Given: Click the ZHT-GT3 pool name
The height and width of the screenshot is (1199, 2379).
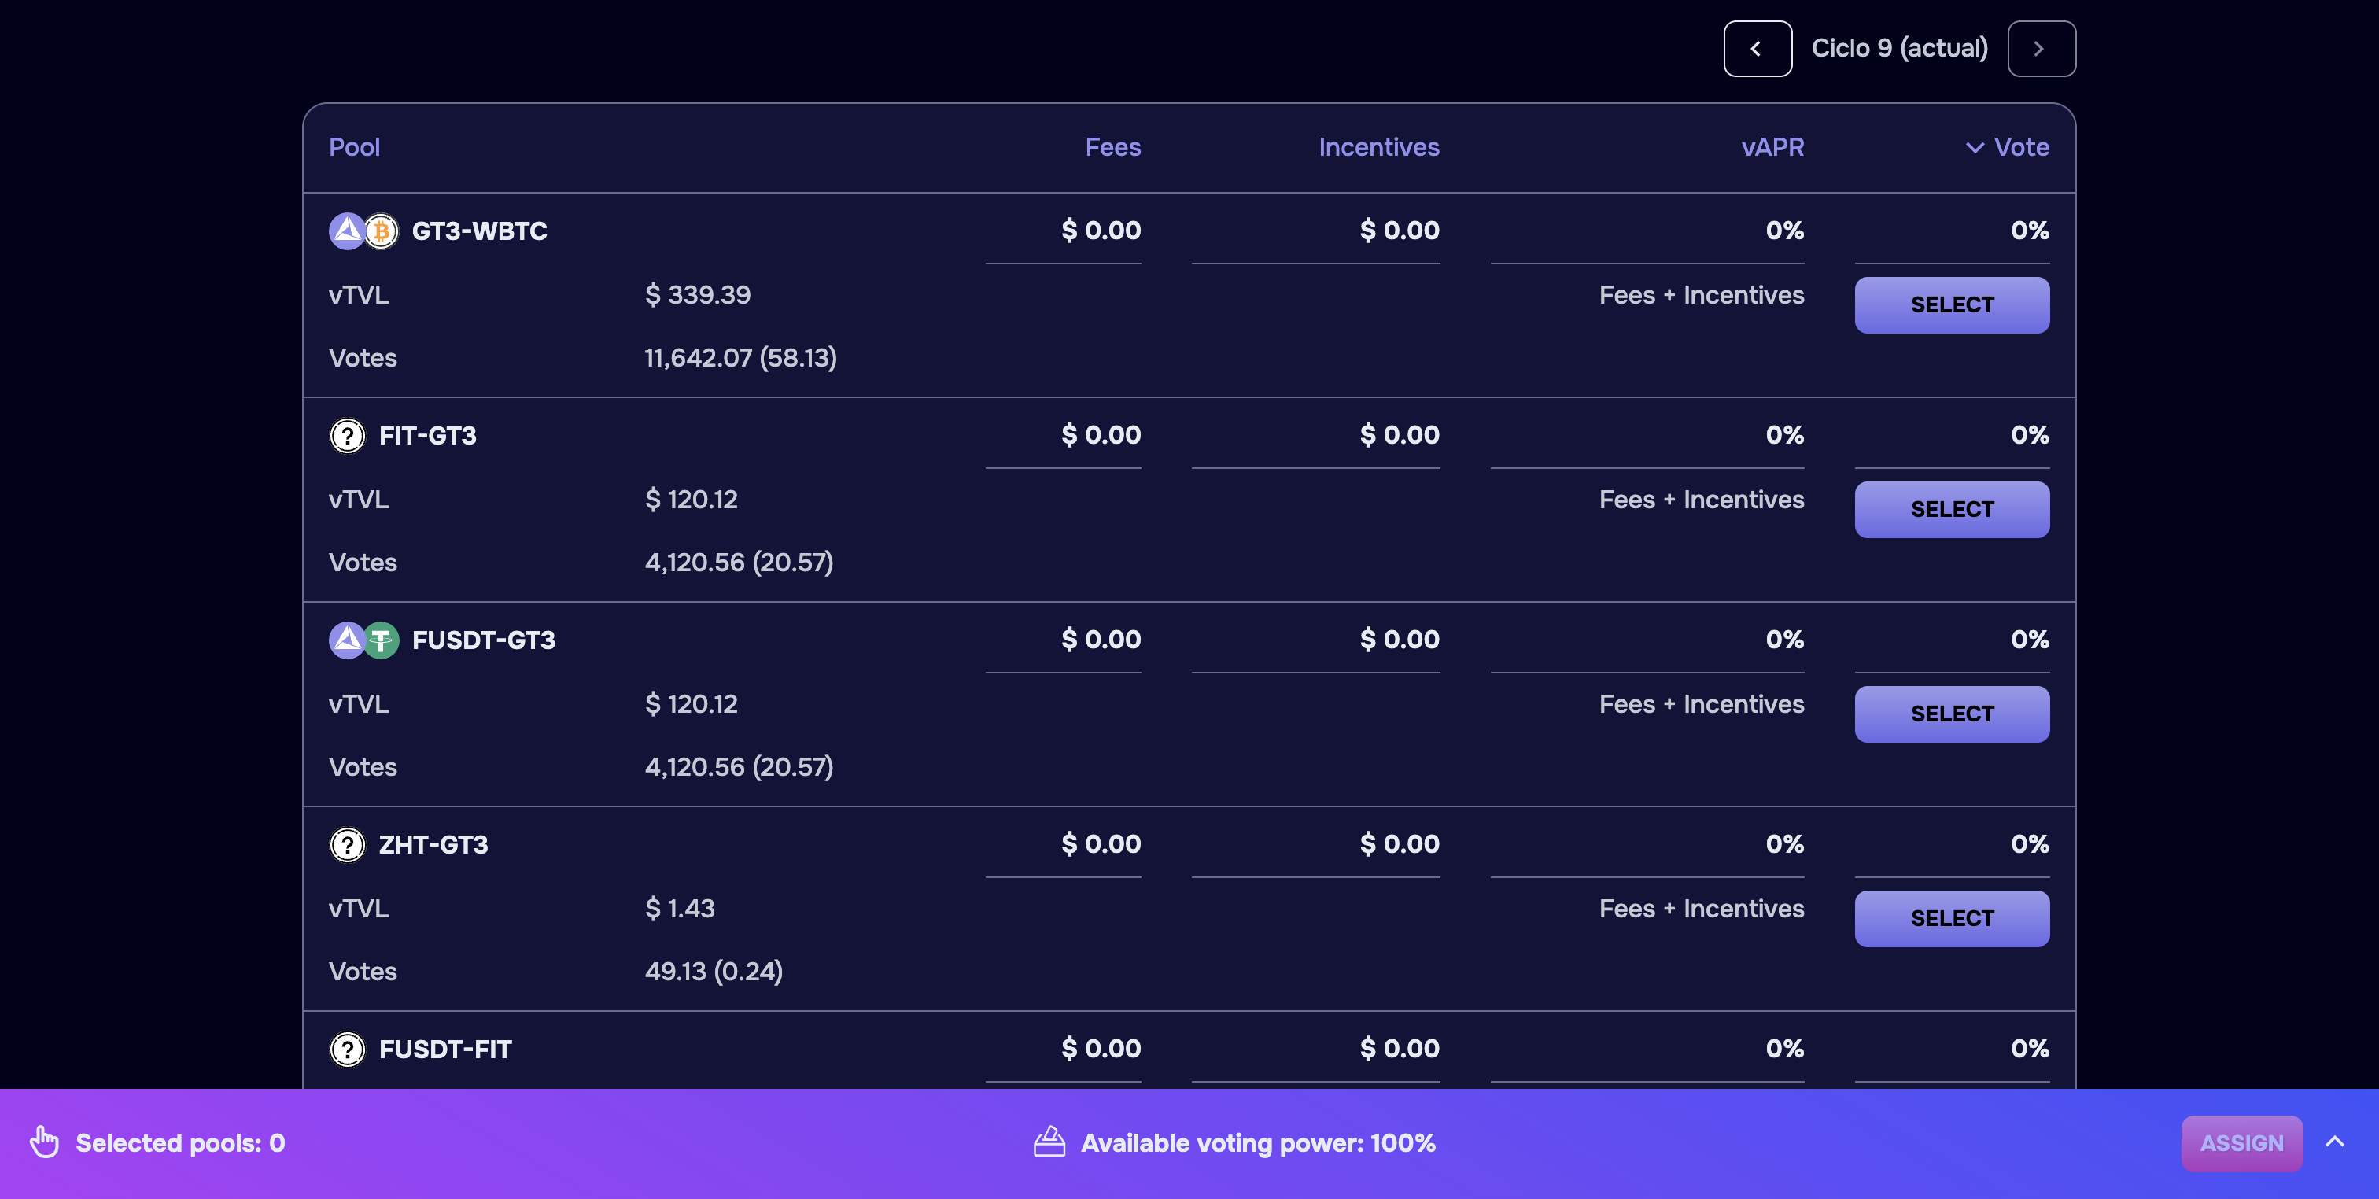Looking at the screenshot, I should (433, 845).
